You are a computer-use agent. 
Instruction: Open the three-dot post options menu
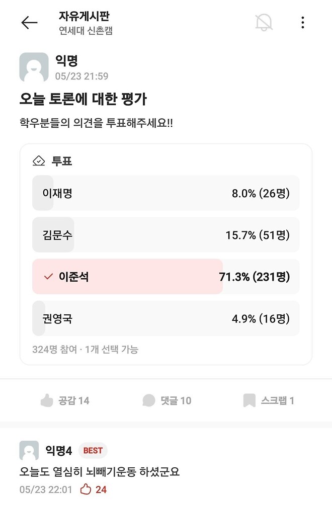(x=303, y=22)
